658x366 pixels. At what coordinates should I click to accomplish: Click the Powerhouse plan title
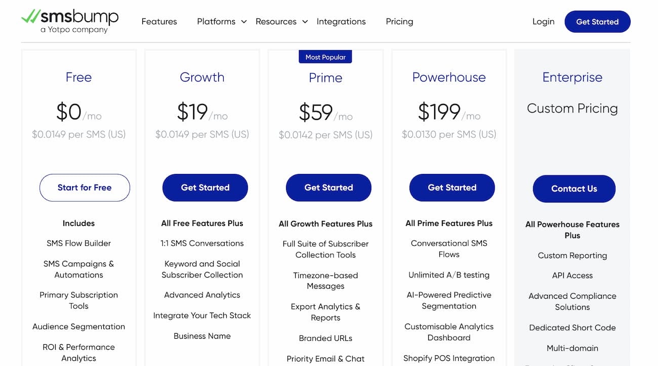(448, 77)
